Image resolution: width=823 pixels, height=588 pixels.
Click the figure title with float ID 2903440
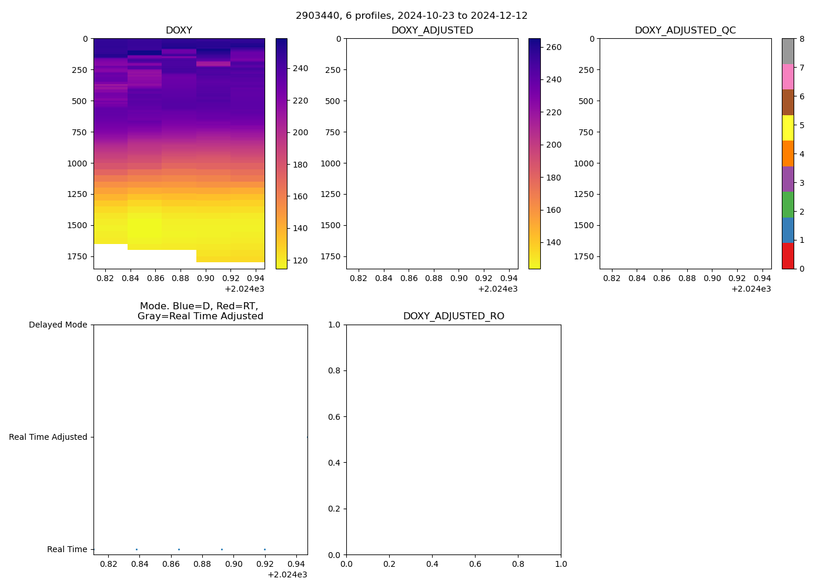tap(411, 16)
